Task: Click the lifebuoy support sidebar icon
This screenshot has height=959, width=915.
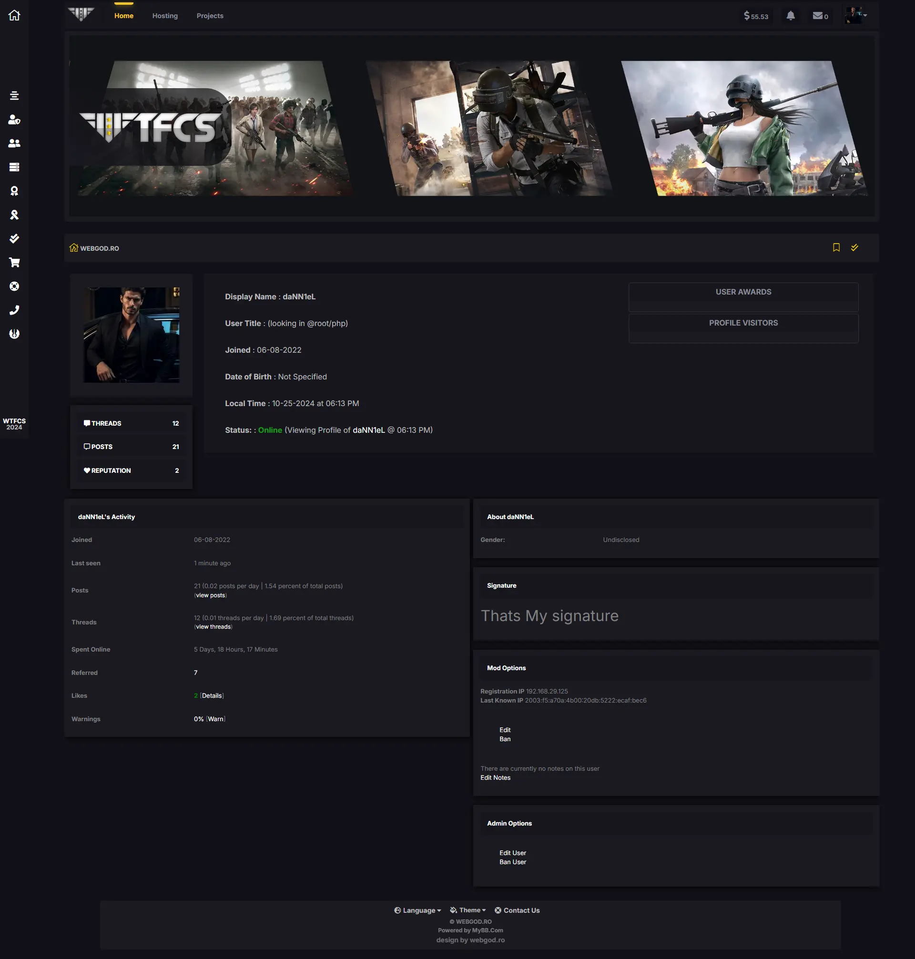Action: pyautogui.click(x=14, y=286)
